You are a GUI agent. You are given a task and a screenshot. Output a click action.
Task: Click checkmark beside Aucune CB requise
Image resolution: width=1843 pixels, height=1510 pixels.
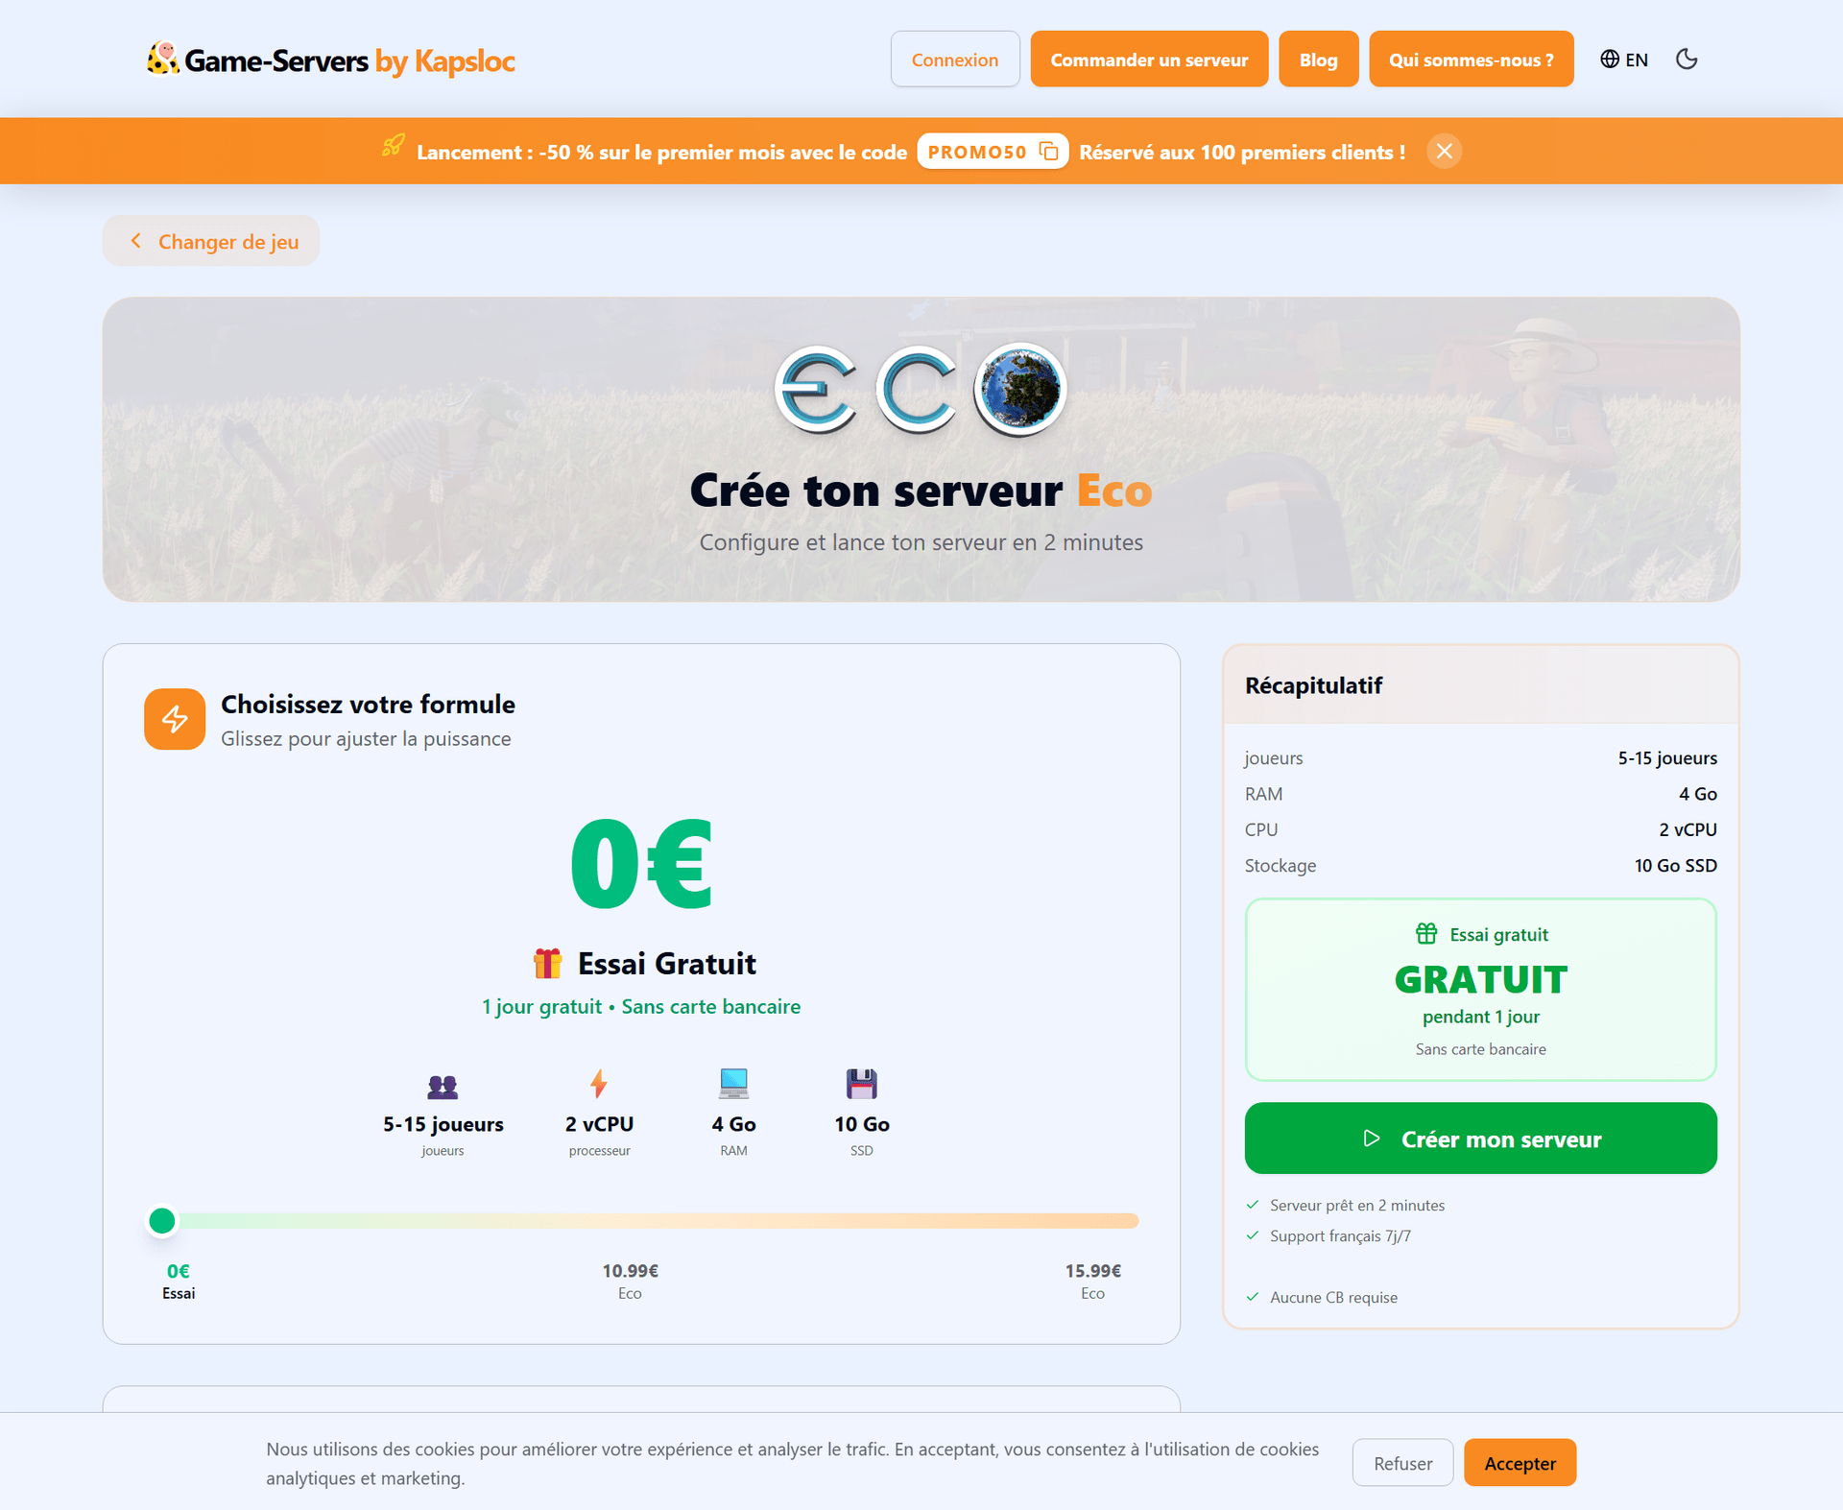[1253, 1297]
